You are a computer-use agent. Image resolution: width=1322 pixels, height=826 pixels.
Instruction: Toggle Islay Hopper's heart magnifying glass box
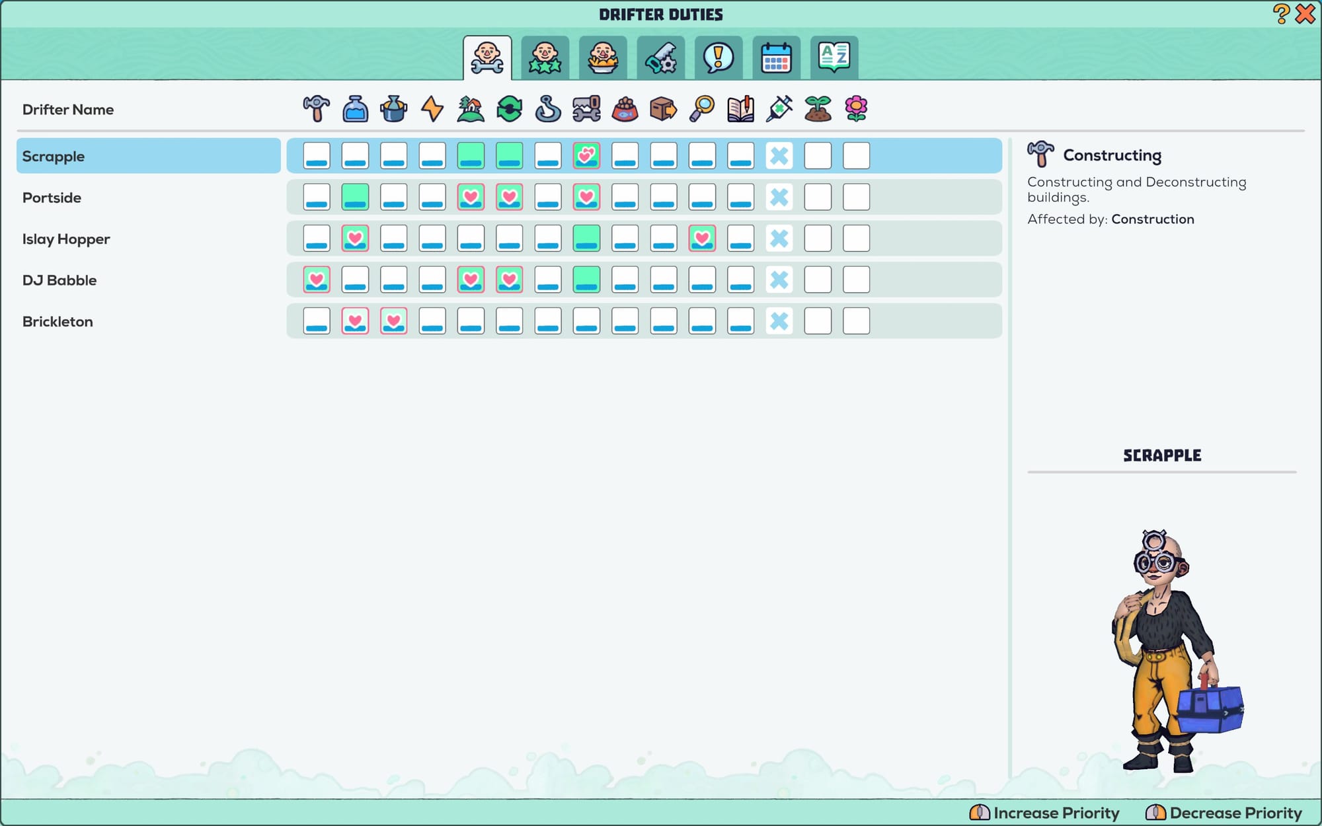[x=702, y=239]
